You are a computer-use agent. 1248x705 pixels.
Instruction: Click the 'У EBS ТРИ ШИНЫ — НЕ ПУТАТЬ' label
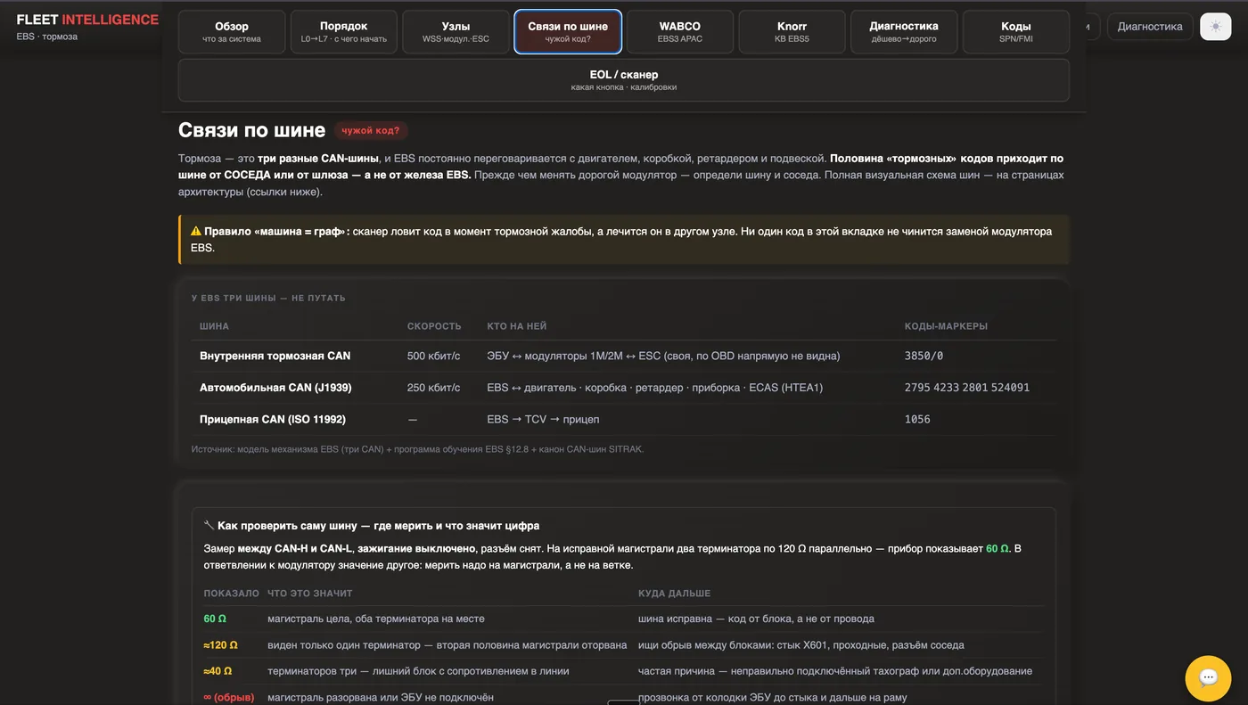[x=268, y=298]
